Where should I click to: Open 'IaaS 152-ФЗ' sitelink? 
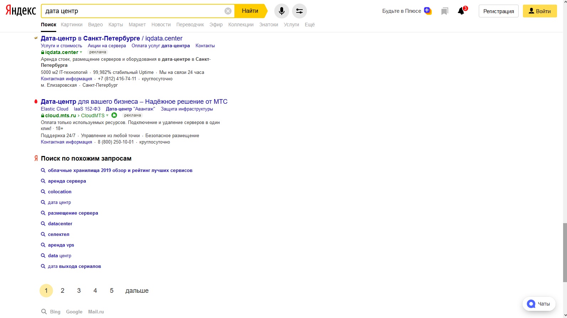click(x=87, y=109)
